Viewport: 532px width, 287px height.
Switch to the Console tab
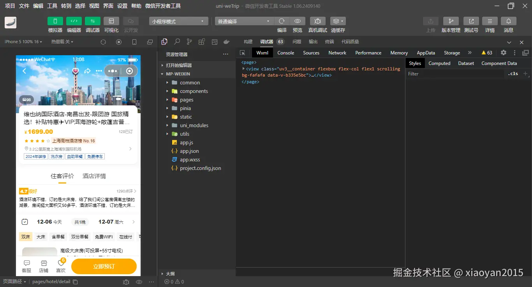(x=285, y=53)
